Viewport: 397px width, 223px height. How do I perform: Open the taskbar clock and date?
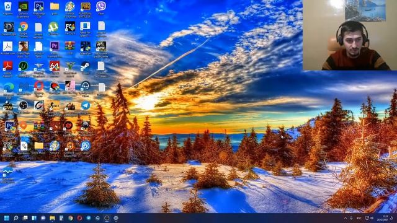coord(383,218)
